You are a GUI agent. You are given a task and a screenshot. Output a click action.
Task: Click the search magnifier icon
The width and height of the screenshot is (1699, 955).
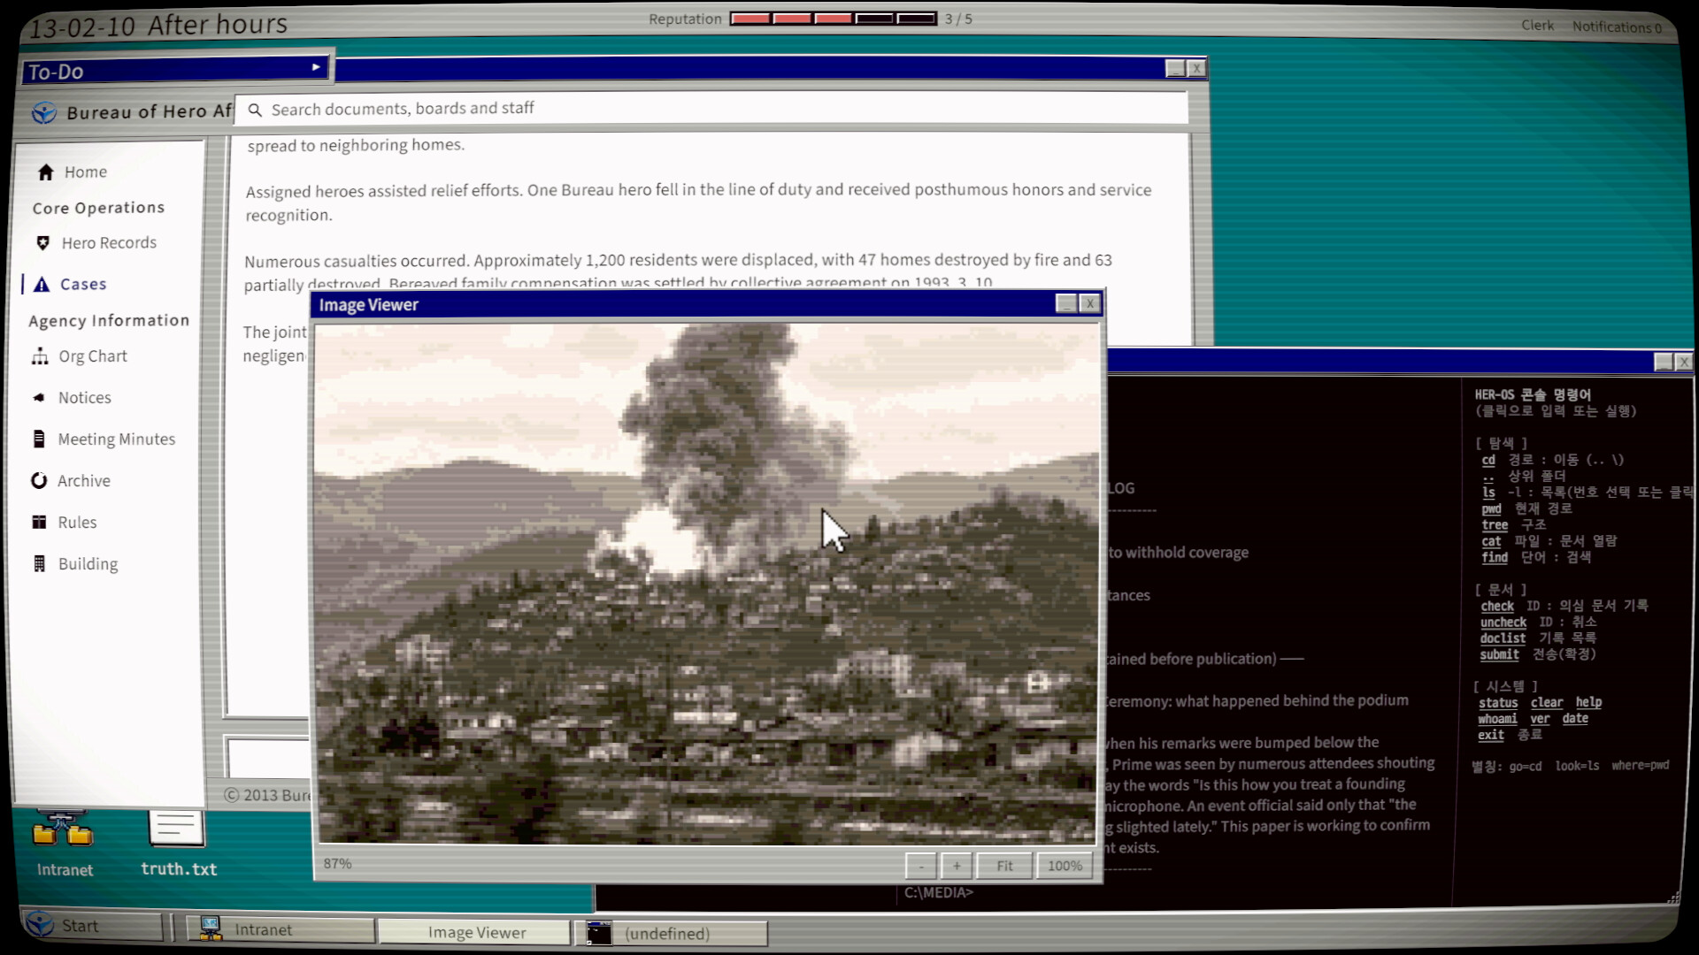pos(255,110)
